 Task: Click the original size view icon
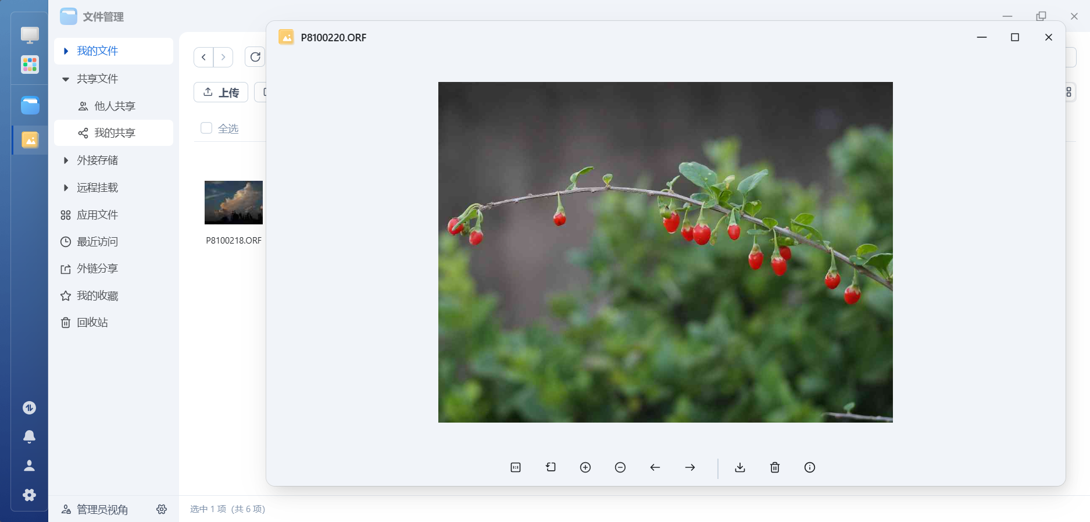pyautogui.click(x=516, y=467)
